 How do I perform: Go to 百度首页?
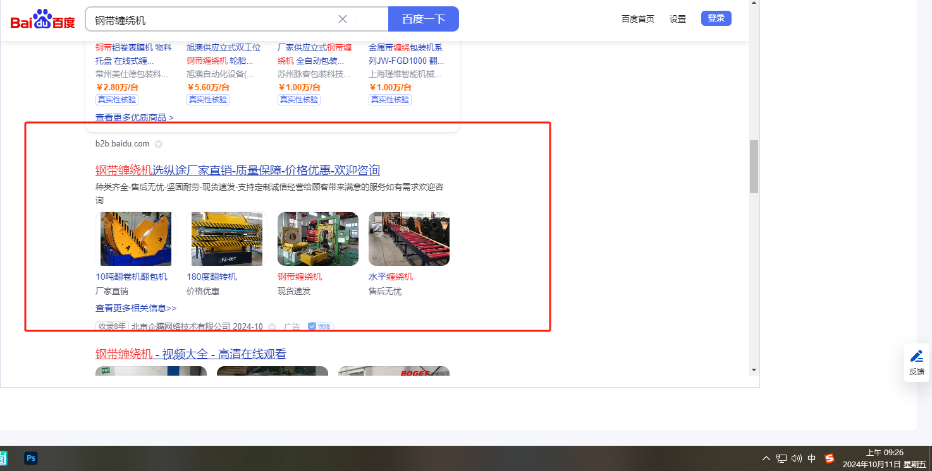pyautogui.click(x=638, y=19)
